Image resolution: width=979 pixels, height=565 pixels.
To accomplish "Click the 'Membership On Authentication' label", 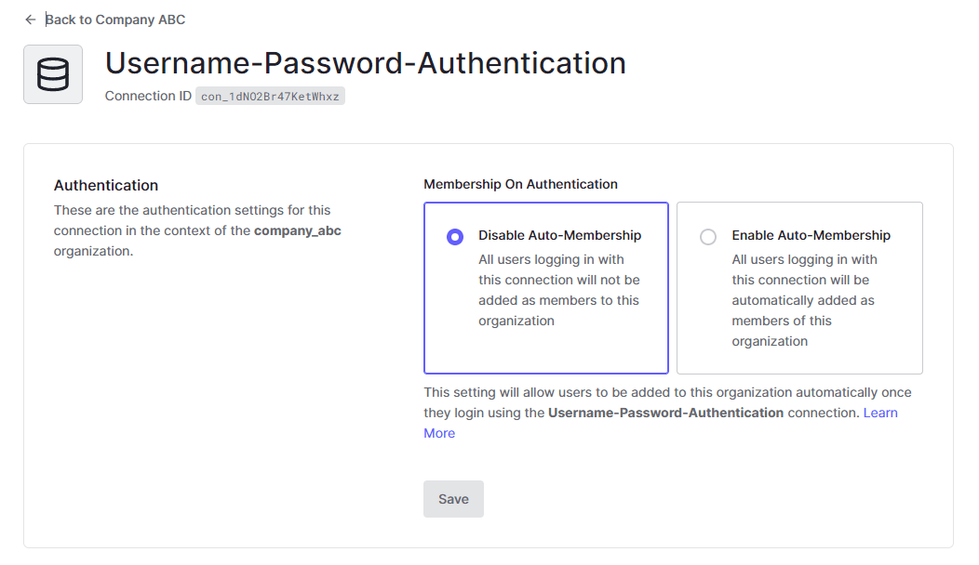I will click(520, 184).
